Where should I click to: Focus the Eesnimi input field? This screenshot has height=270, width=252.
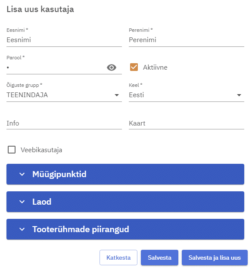point(64,40)
